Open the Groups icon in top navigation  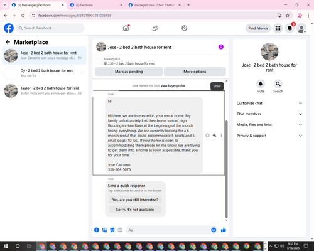coord(185,28)
